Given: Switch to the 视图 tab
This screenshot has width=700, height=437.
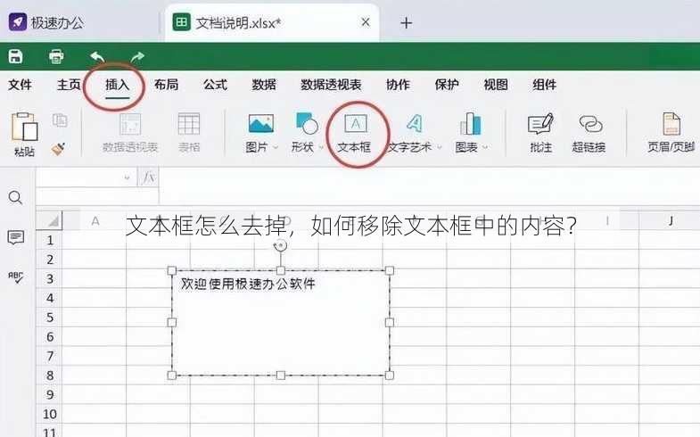Looking at the screenshot, I should tap(496, 85).
